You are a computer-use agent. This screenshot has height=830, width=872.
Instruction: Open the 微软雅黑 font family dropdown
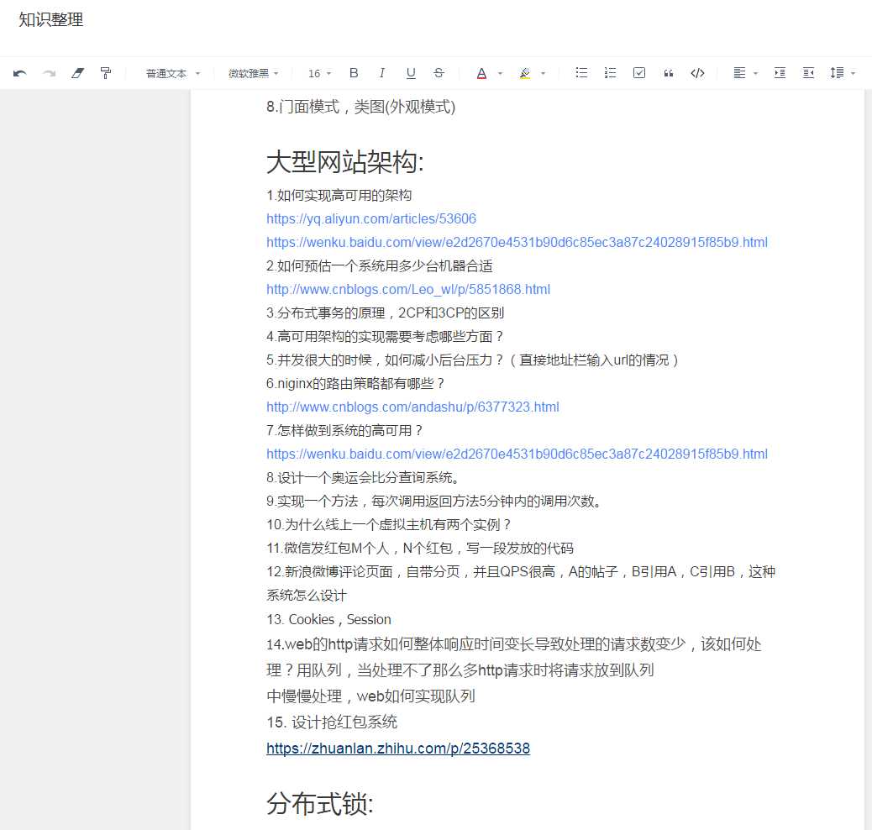click(254, 73)
